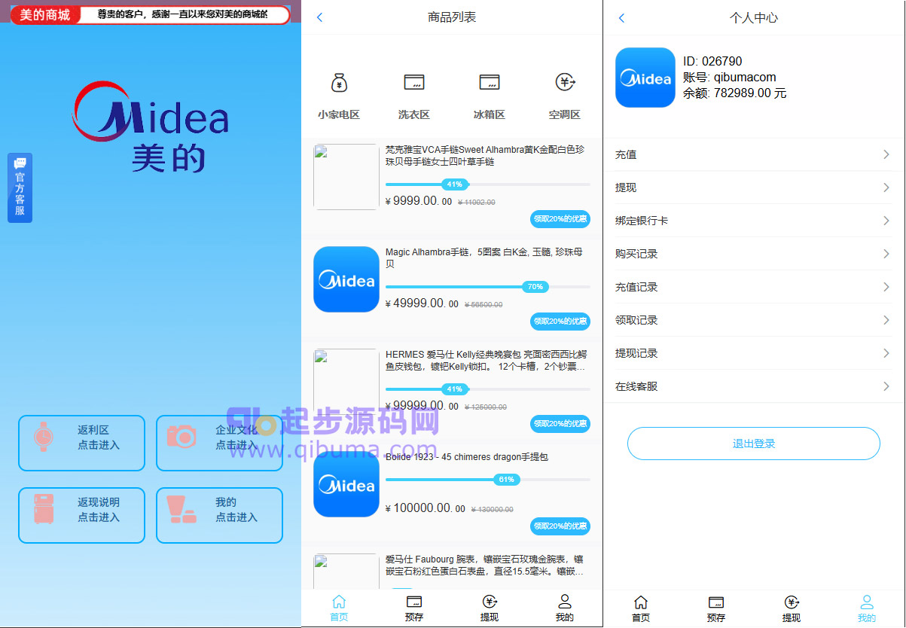Open broken image of HERMES Kelly item
The height and width of the screenshot is (628, 906).
[x=346, y=382]
